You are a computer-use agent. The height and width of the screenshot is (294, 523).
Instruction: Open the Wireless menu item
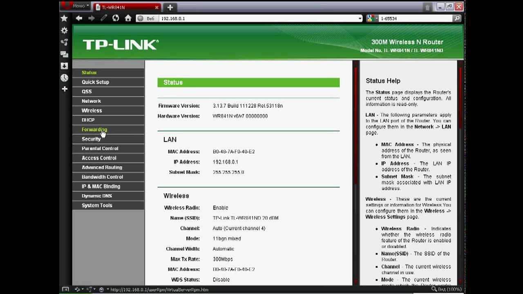pyautogui.click(x=92, y=110)
